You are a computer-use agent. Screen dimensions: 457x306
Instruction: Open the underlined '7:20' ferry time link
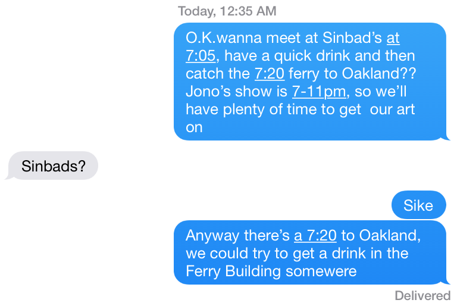tap(270, 73)
